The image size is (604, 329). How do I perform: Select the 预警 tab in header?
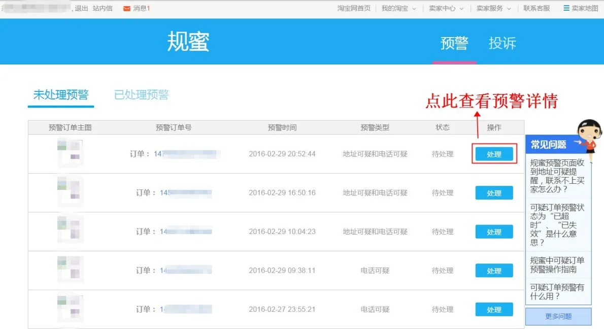tap(454, 44)
